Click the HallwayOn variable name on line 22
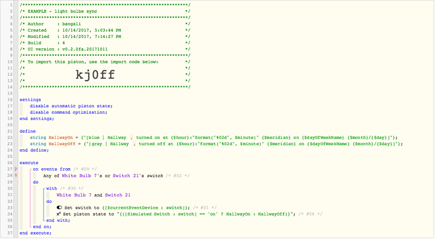This screenshot has height=241, width=437. pos(60,138)
